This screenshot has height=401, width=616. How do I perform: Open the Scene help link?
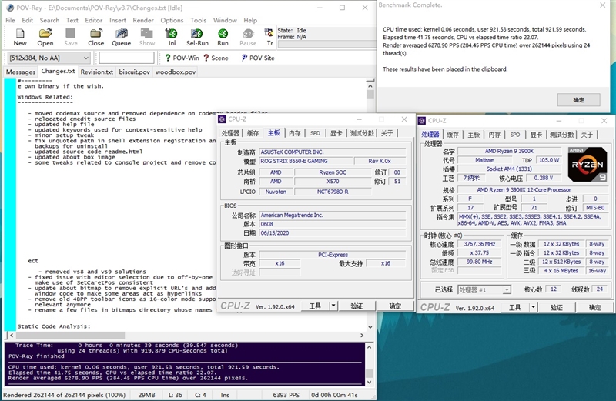point(216,58)
